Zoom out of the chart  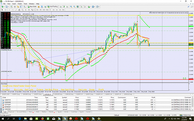click(74, 7)
